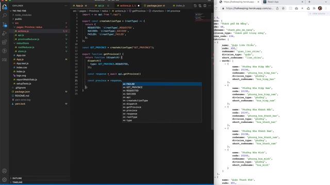
Task: Open setupTests.js in the explorer
Action: tap(24, 83)
